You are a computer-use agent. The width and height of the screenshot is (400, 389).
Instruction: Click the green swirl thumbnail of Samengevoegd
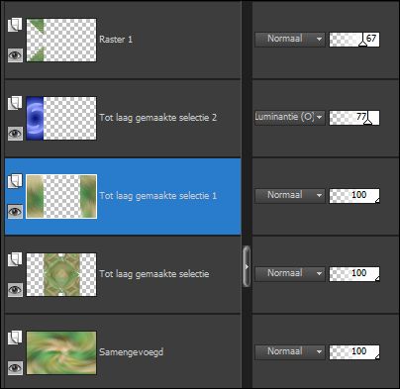[x=61, y=352]
